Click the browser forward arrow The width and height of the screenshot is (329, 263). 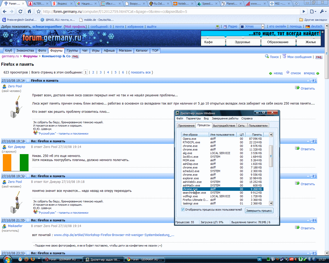coord(11,12)
